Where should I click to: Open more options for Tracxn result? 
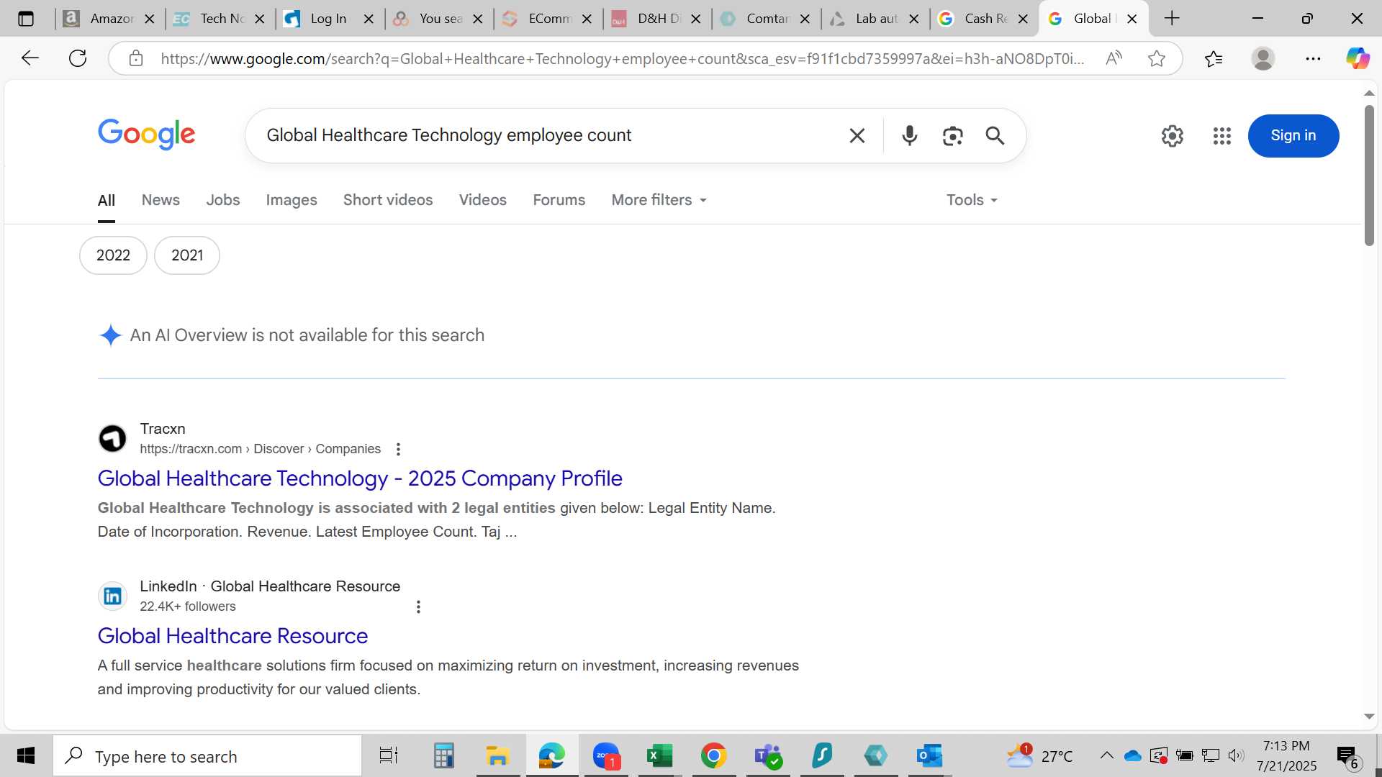pyautogui.click(x=398, y=449)
